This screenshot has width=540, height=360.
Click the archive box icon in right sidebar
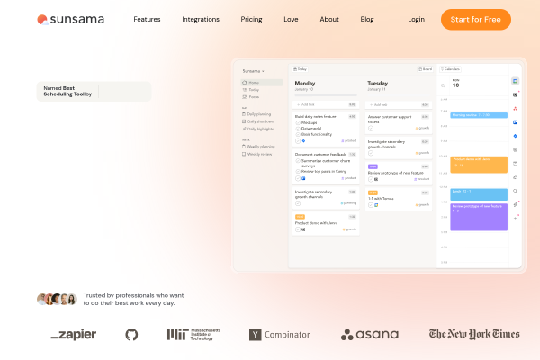515,164
